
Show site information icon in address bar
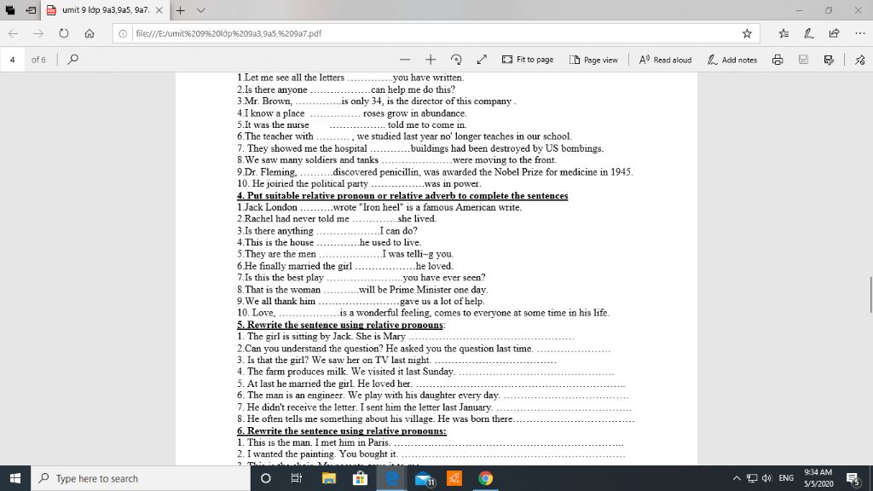pyautogui.click(x=123, y=33)
